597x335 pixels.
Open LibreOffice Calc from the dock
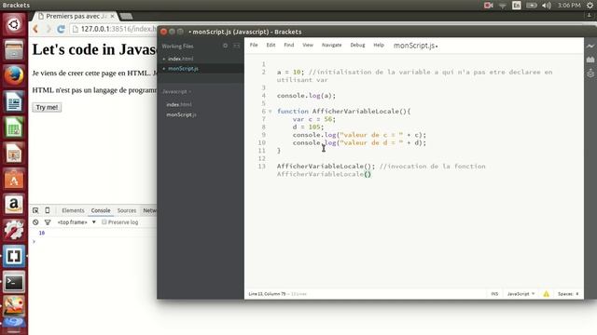click(x=14, y=127)
